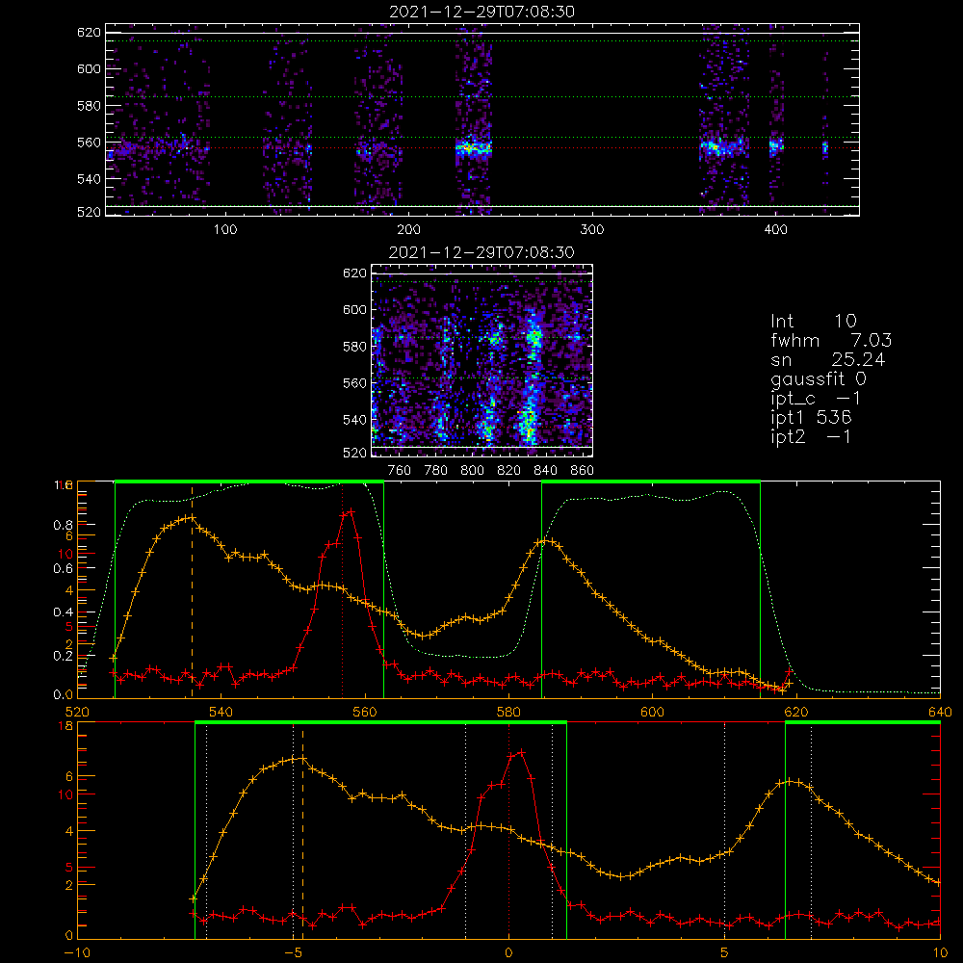Image resolution: width=963 pixels, height=963 pixels.
Task: Click the orange dashed vertical line near 536 in upper profile plot
Action: pyautogui.click(x=193, y=591)
